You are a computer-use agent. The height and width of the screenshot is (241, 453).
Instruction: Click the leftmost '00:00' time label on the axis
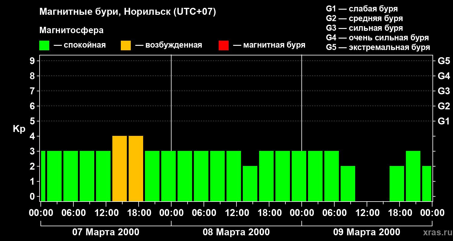coord(40,213)
